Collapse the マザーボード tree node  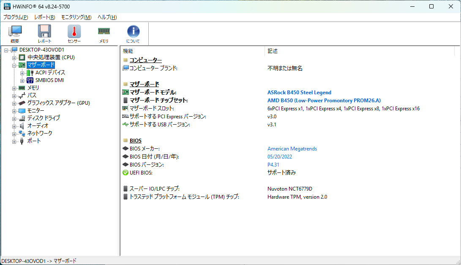click(14, 65)
